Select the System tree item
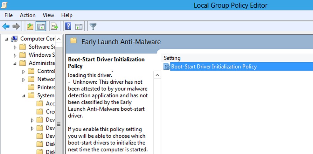The height and width of the screenshot is (154, 313). click(46, 95)
